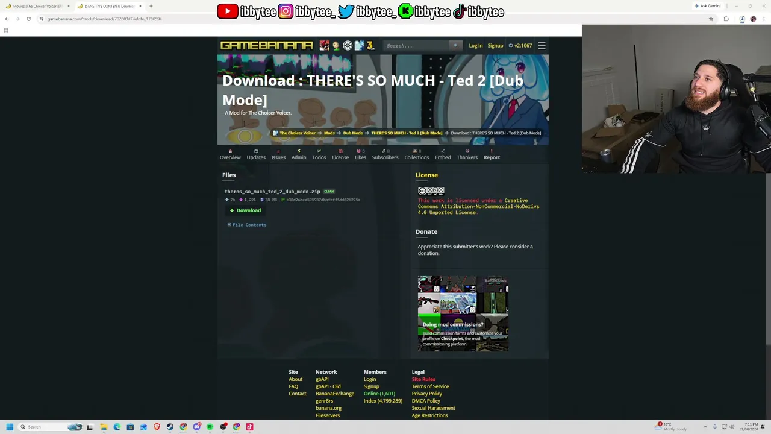
Task: Open the Privacy Policy link
Action: click(427, 394)
